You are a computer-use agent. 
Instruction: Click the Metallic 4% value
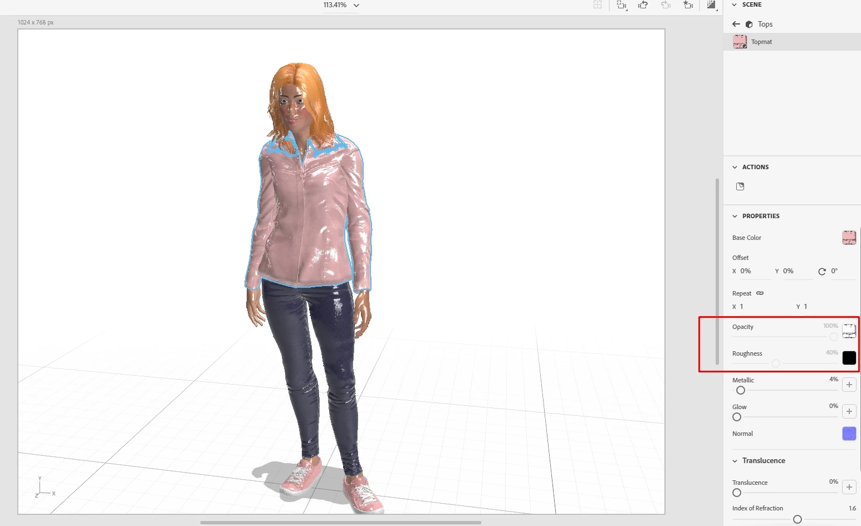point(833,379)
